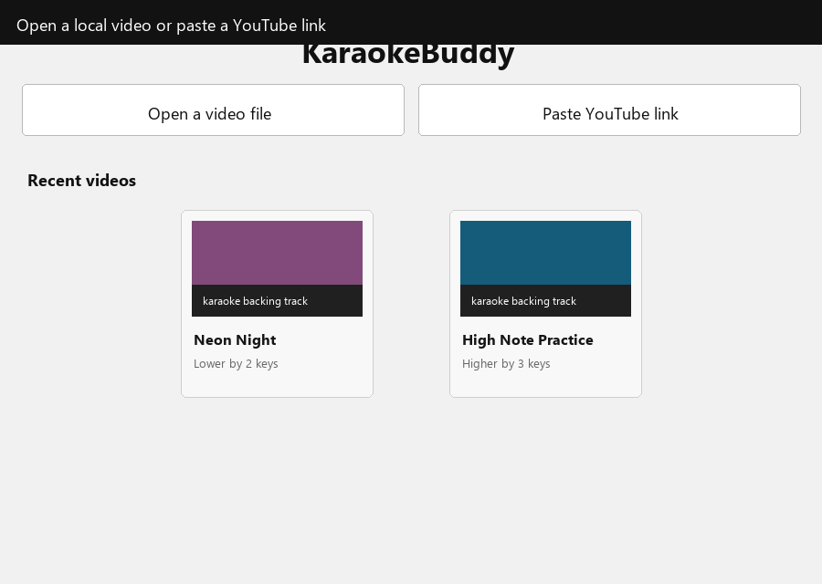The image size is (822, 584).
Task: Click the karaoke backing track caption on Neon Night
Action: [256, 301]
